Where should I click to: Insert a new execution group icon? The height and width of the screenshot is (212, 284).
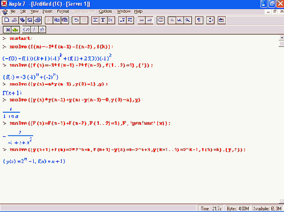[x=111, y=20]
